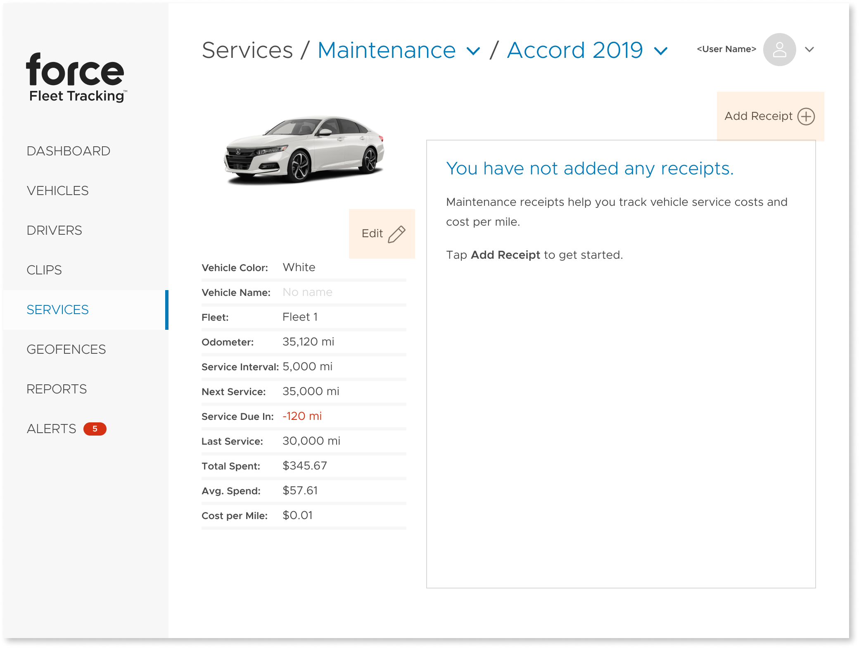Click the Accord 2019 breadcrumb link
This screenshot has height=648, width=859.
pyautogui.click(x=575, y=50)
